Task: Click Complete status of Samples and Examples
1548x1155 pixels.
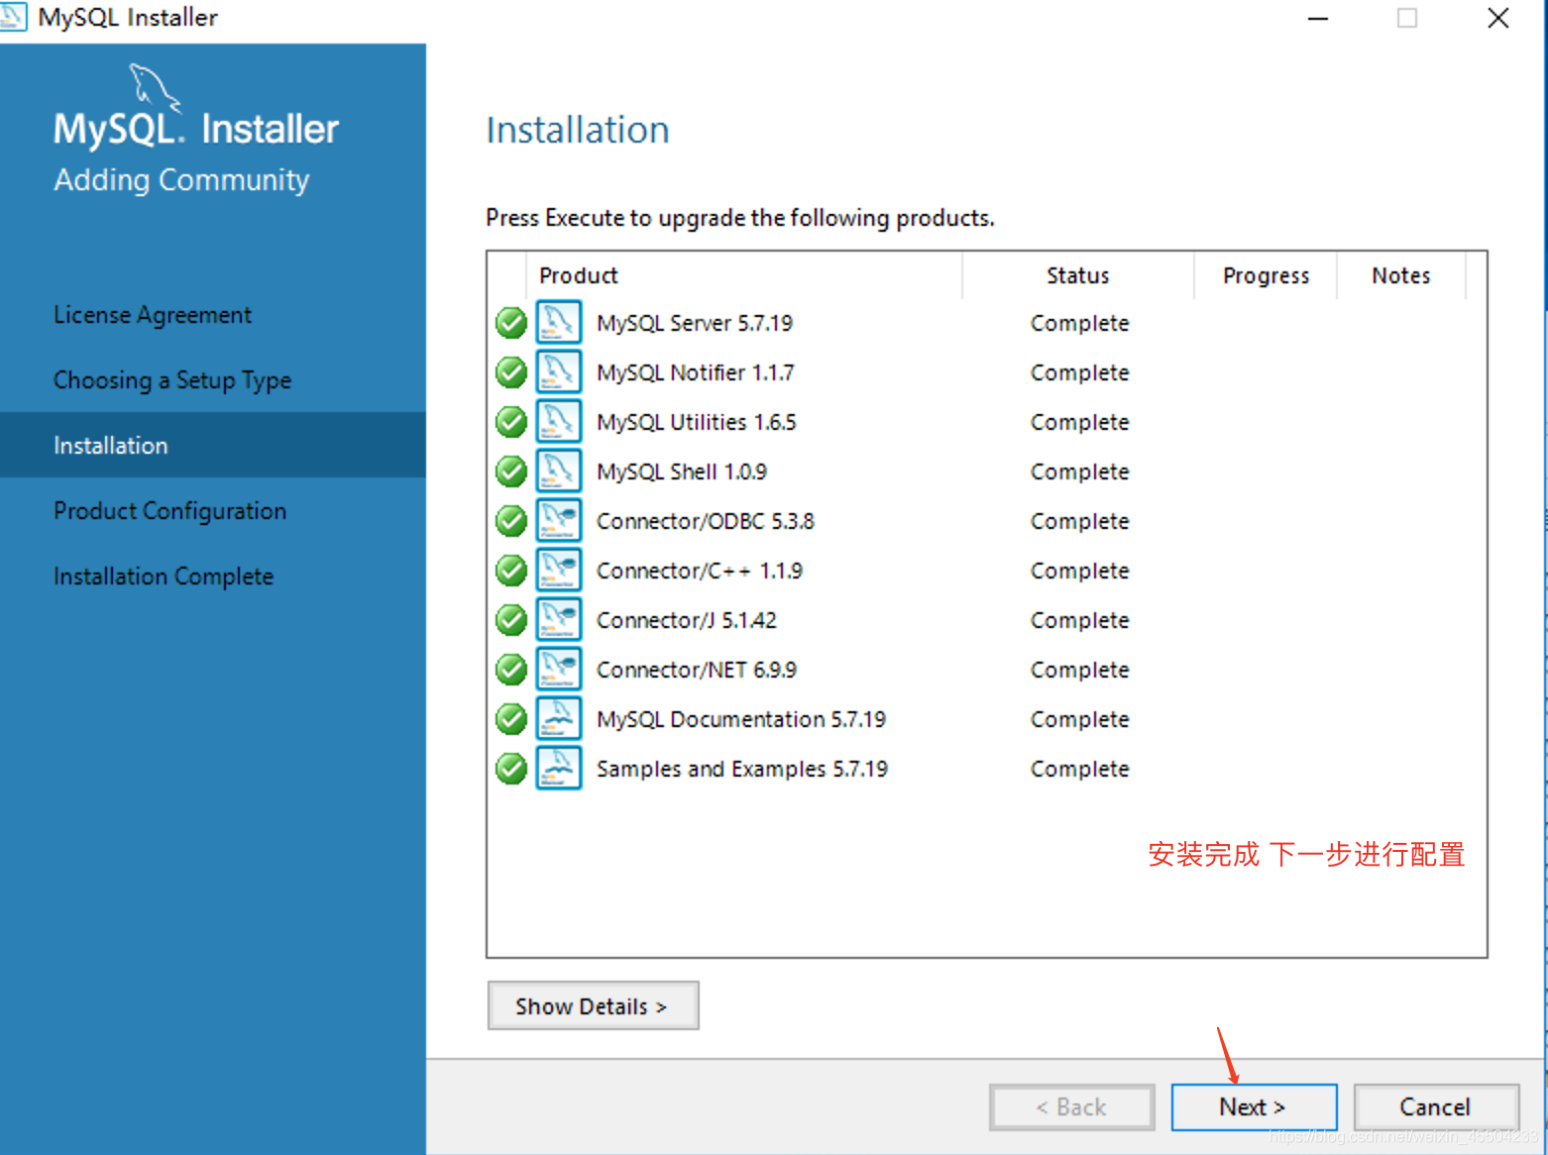Action: pyautogui.click(x=1080, y=769)
